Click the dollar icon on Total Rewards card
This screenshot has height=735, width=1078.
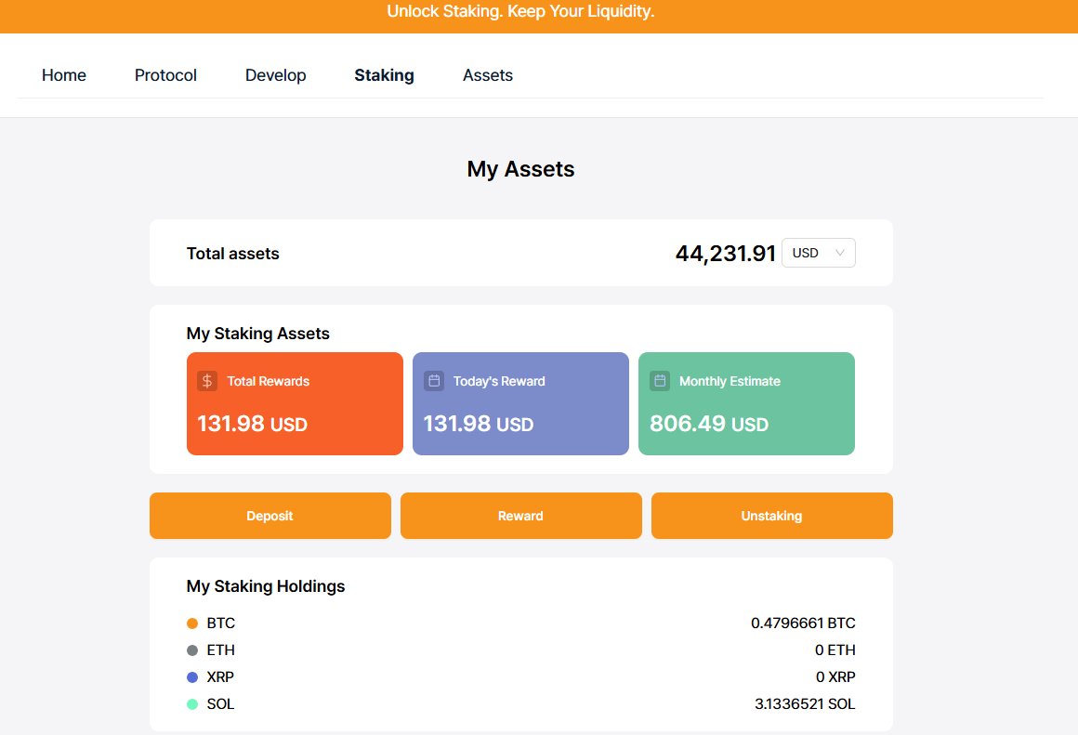tap(207, 381)
